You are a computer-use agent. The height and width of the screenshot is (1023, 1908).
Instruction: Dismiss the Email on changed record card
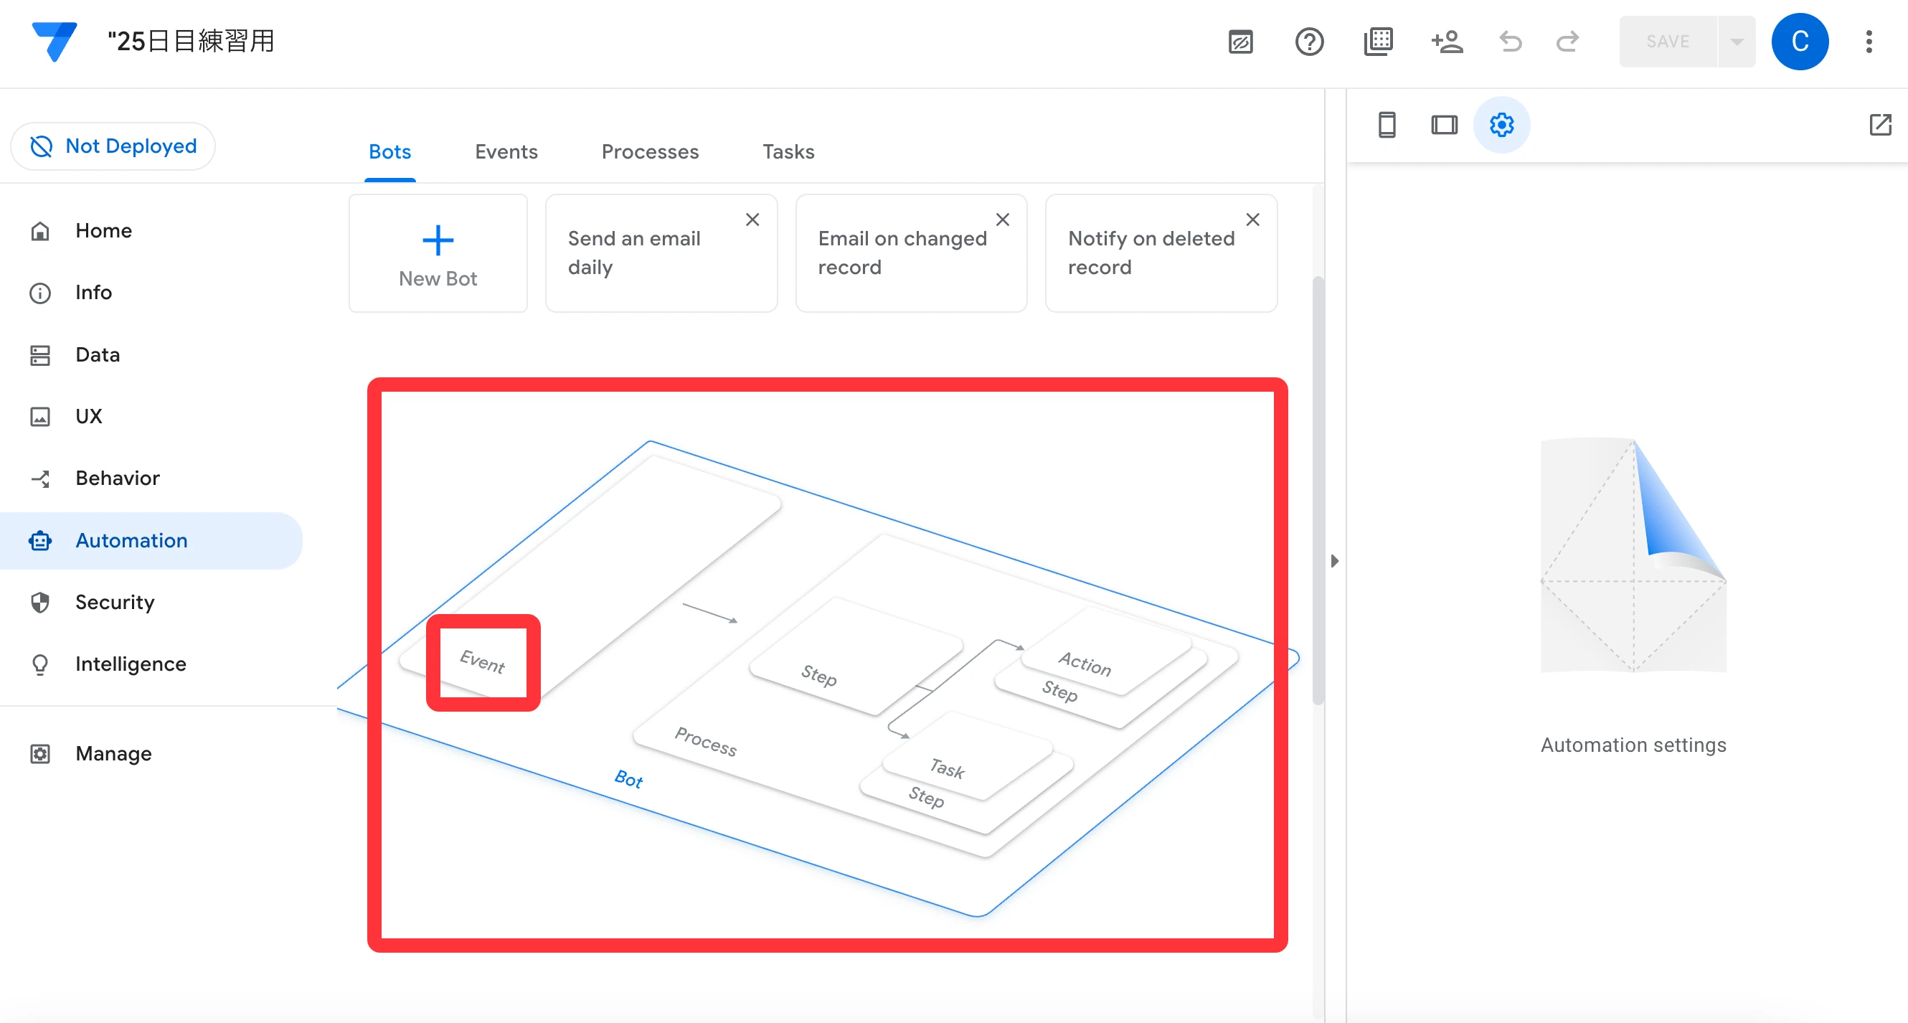pyautogui.click(x=1002, y=220)
